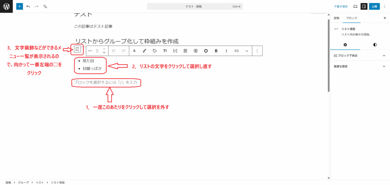Redo the last undone change

click(x=37, y=6)
